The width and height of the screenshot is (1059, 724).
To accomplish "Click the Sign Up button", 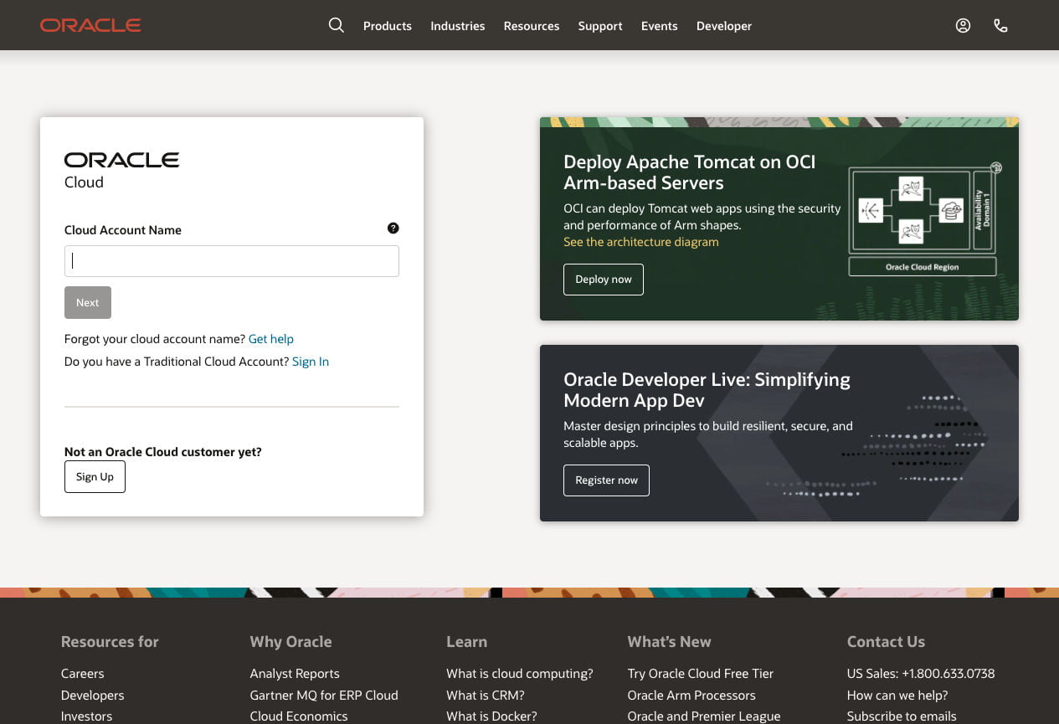I will (95, 477).
